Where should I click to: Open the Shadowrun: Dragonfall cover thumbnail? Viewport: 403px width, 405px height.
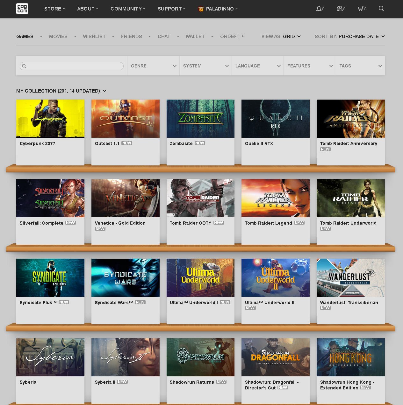pos(276,357)
